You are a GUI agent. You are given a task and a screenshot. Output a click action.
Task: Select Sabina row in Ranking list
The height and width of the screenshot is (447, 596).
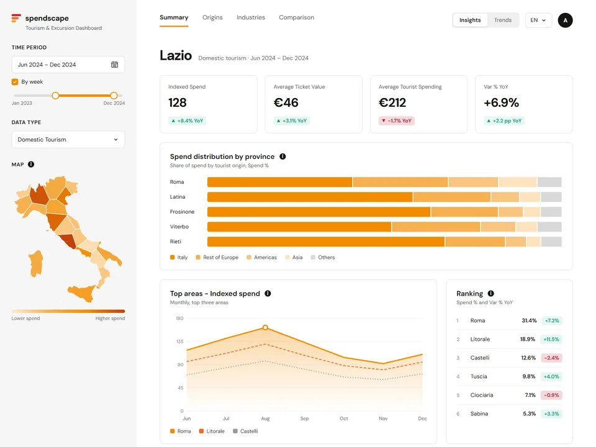point(509,413)
